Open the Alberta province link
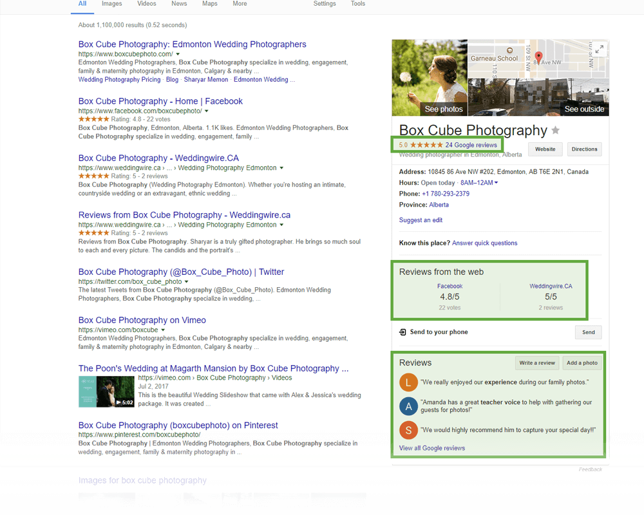This screenshot has width=644, height=515. (439, 205)
